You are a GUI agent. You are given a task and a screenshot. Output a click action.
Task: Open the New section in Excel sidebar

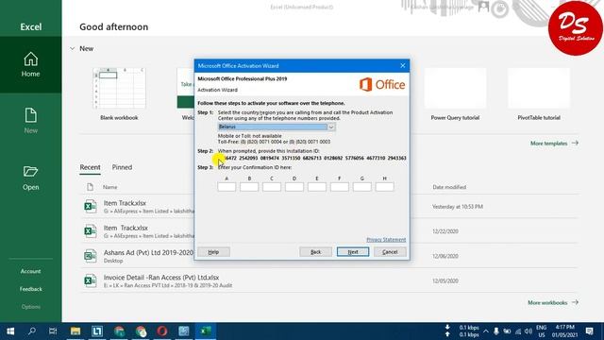(30, 121)
